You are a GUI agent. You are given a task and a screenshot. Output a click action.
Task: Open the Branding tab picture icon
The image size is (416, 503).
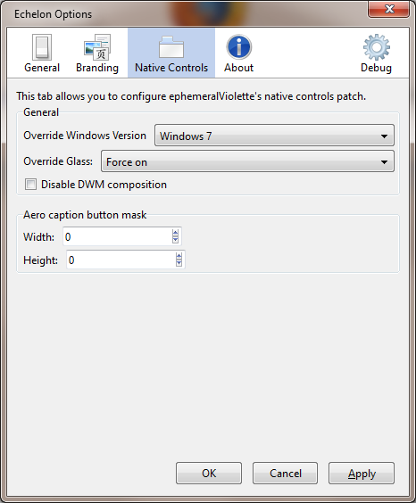[x=97, y=47]
